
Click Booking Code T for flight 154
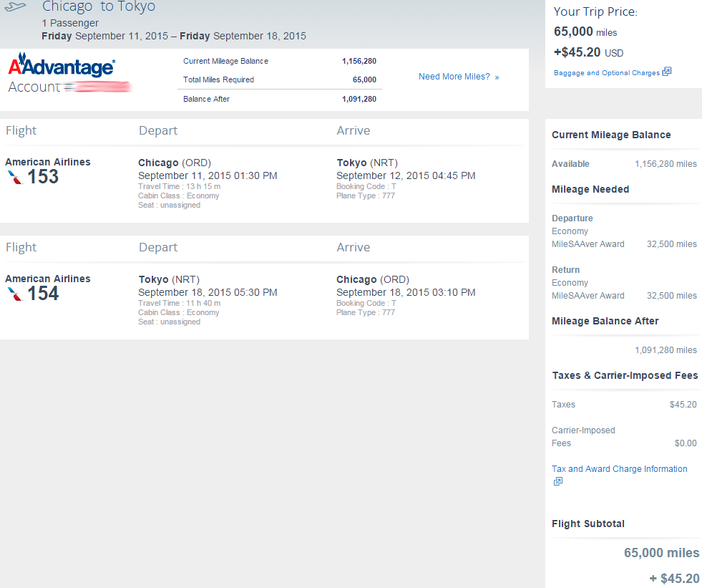tap(366, 304)
